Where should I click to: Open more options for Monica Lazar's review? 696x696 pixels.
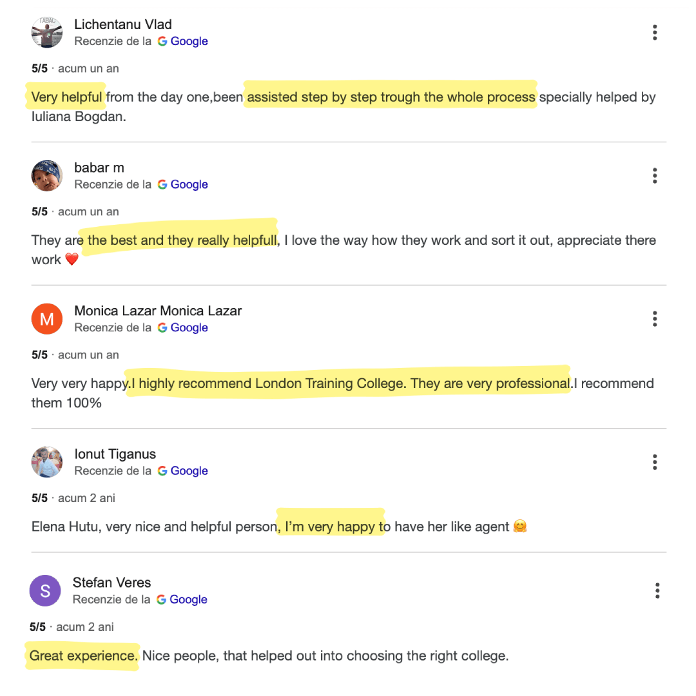tap(655, 319)
